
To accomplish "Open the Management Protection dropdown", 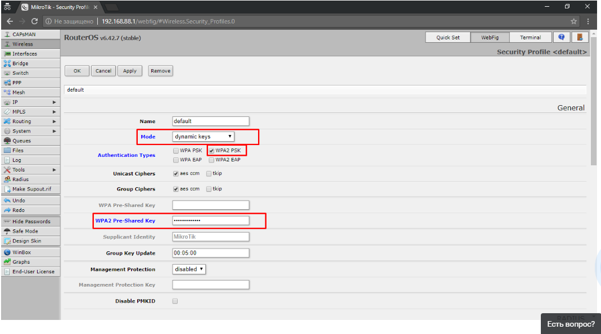I will (x=189, y=269).
